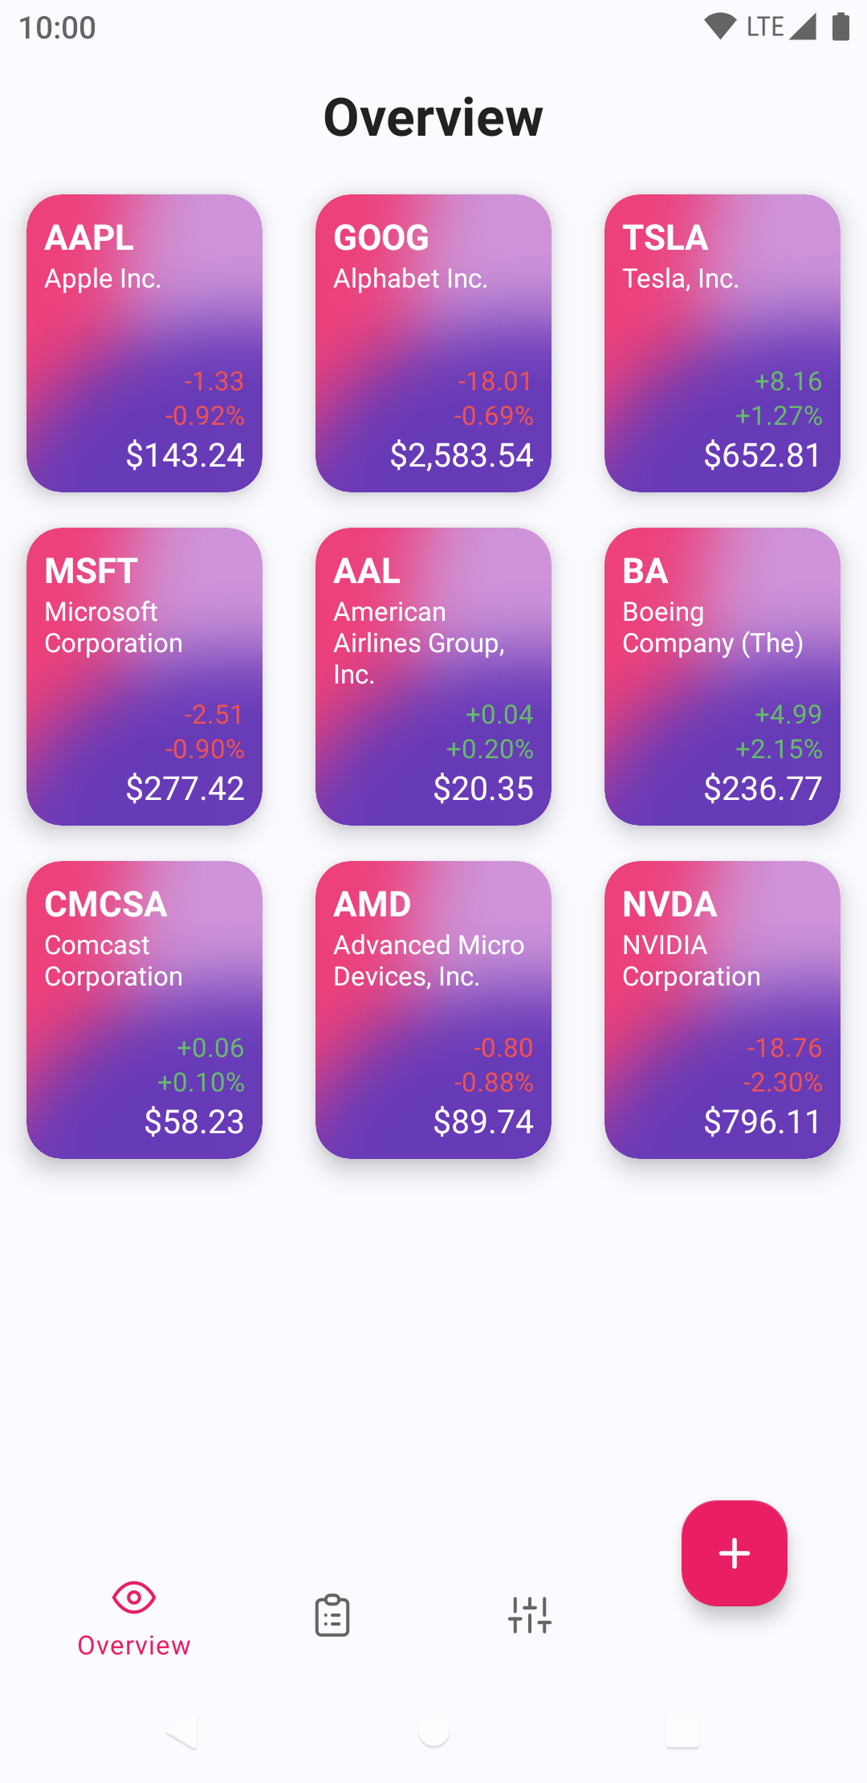Tap the MSFT Microsoft Corporation card
Screen dimensions: 867x1783
click(144, 676)
